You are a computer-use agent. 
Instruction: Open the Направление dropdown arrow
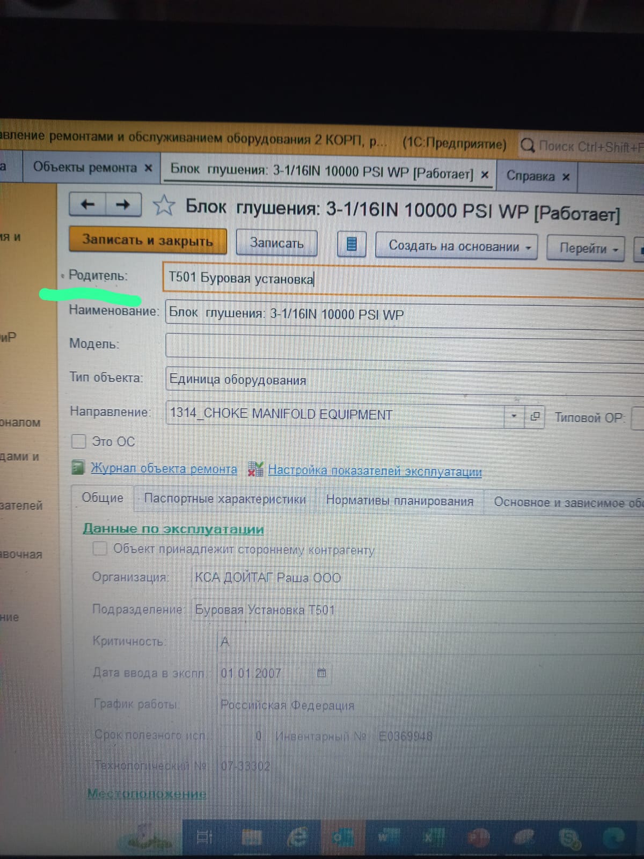[x=514, y=416]
